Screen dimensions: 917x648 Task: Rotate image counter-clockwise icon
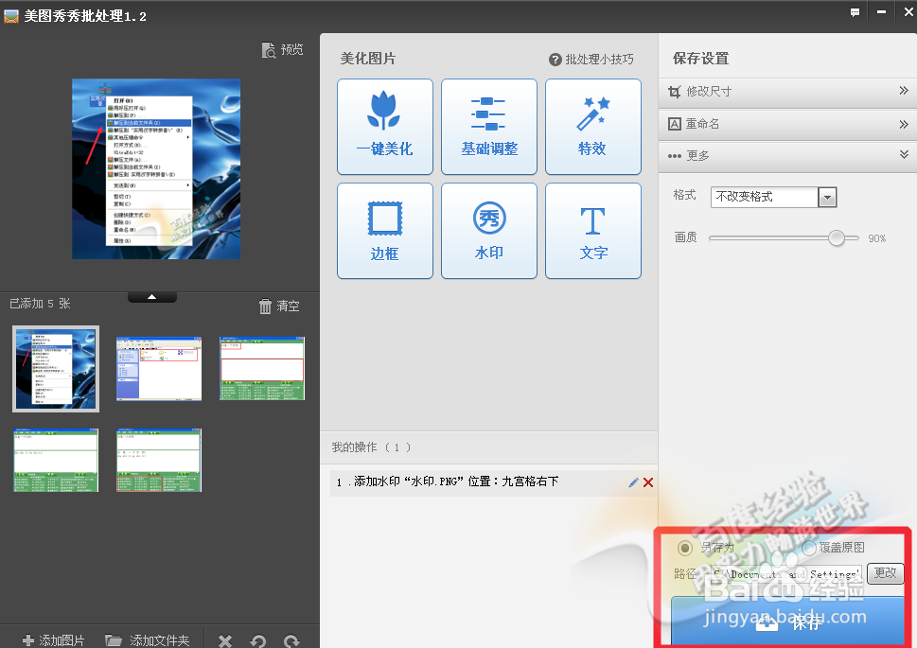point(258,641)
